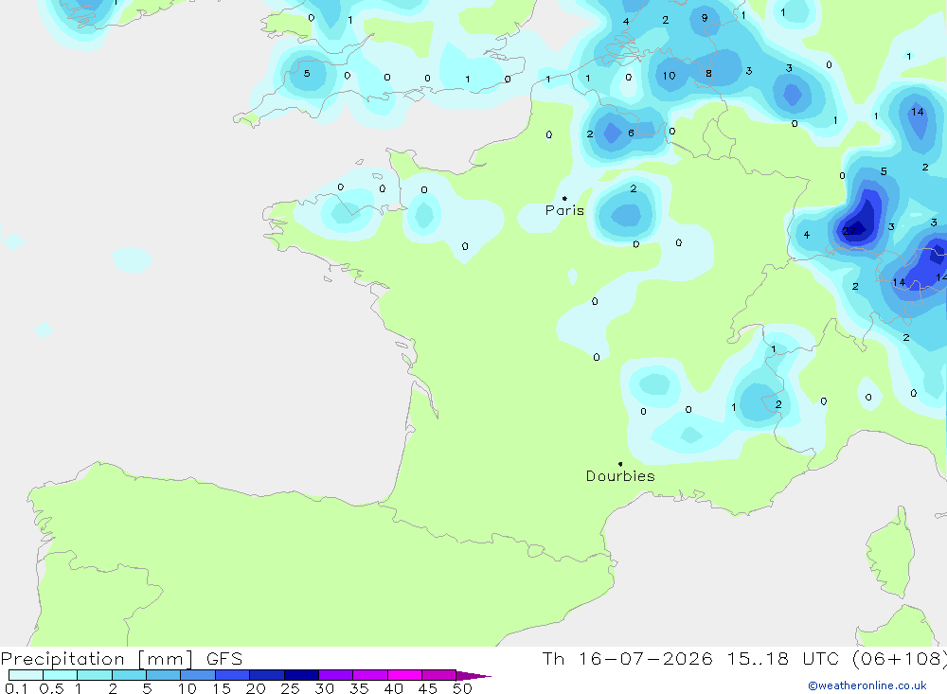Pick the 25–30 mm dark navy legend swatch
Screen dimensions: 947x694
[x=301, y=675]
